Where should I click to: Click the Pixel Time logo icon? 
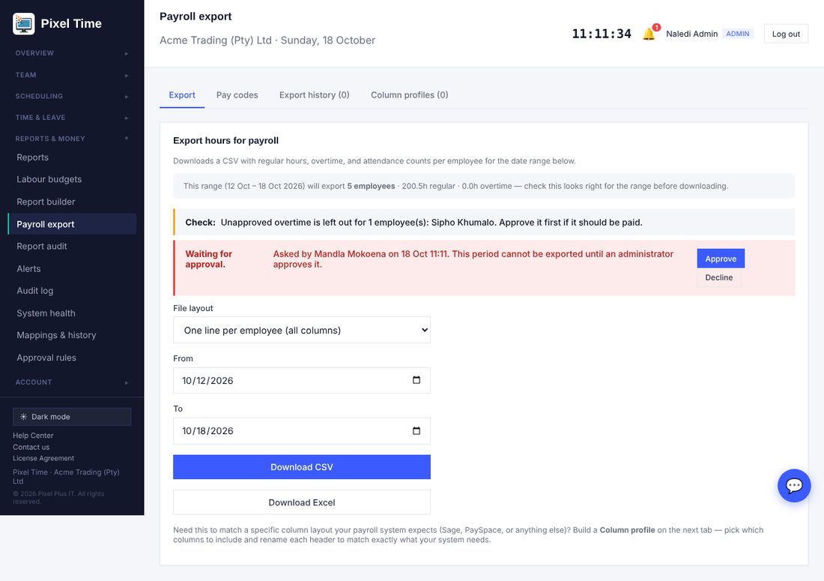coord(24,24)
